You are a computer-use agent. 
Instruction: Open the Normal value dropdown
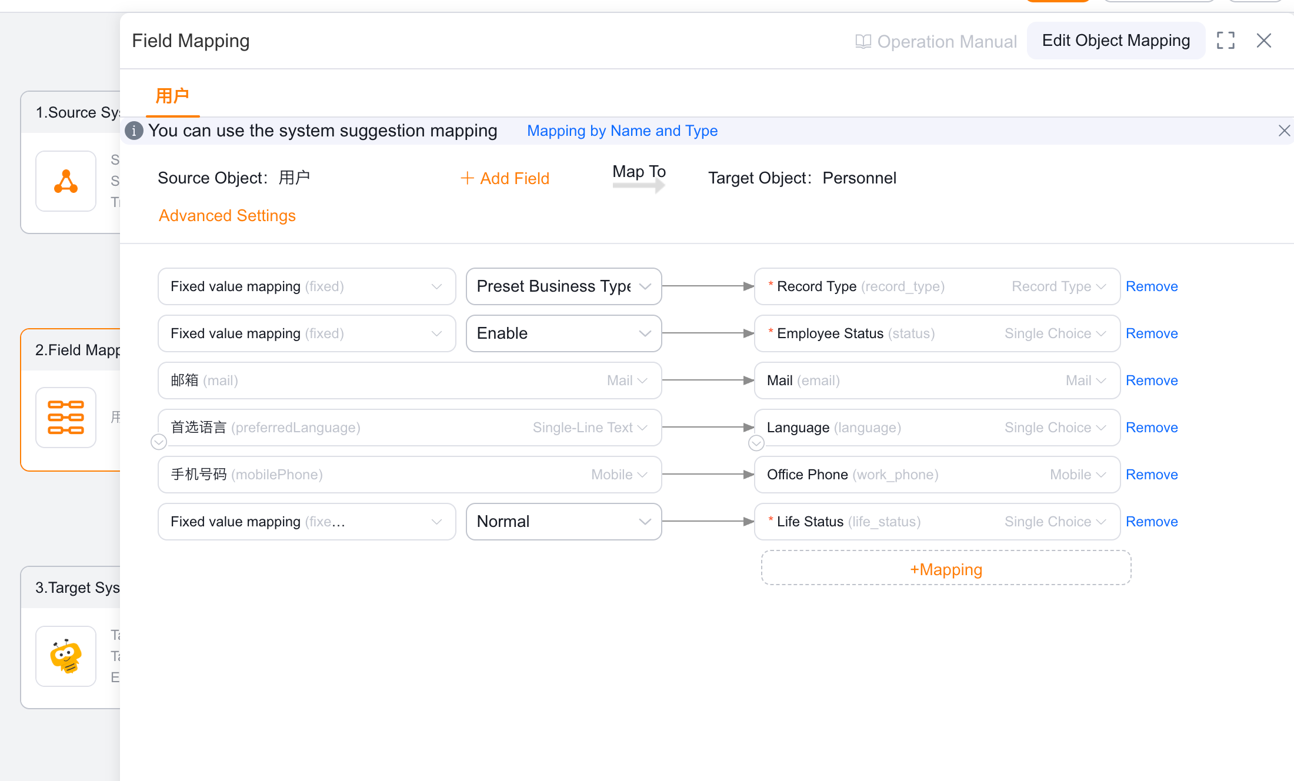point(563,522)
